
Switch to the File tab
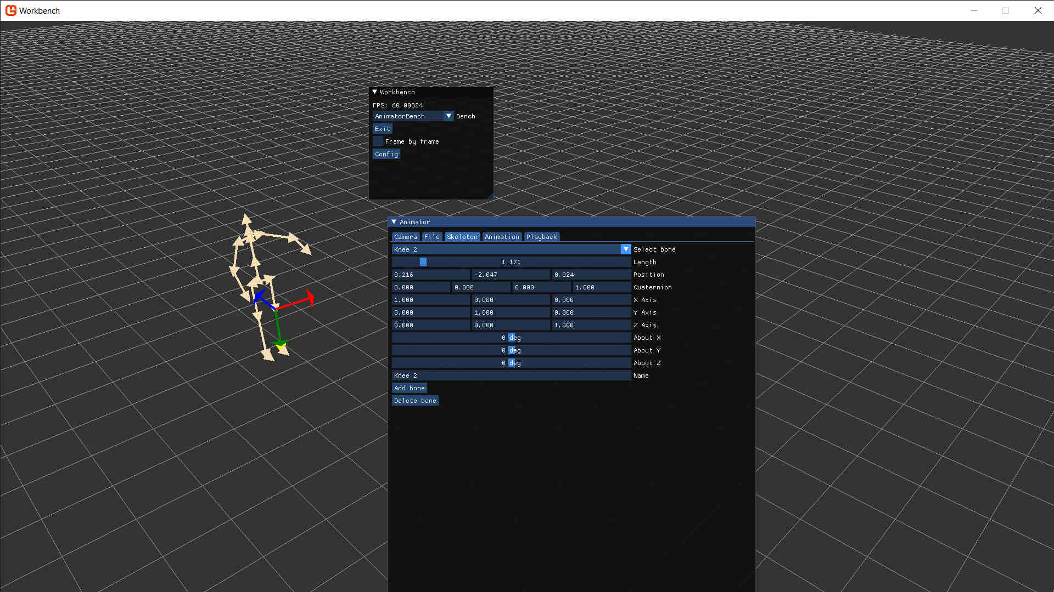(432, 237)
